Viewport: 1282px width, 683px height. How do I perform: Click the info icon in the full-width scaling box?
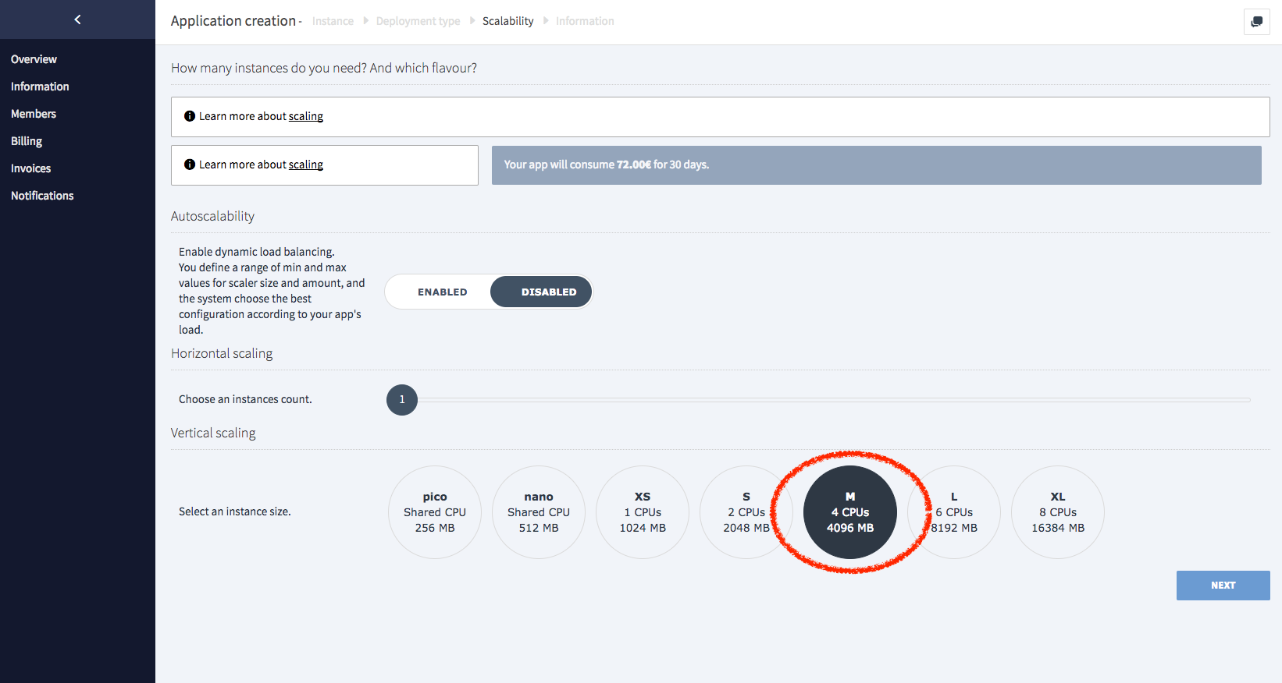189,116
